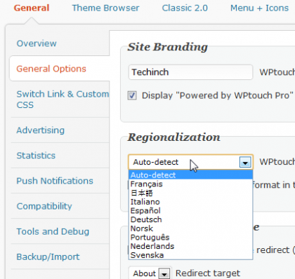Choose Auto-detect in the language list
This screenshot has height=279, width=295.
190,175
